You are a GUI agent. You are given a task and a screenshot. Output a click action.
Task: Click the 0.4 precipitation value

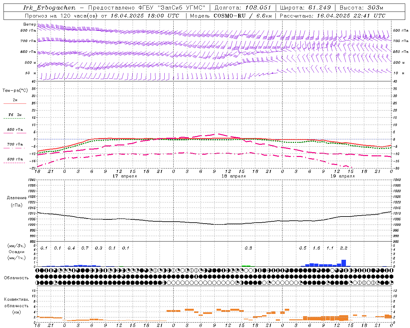click(71, 248)
